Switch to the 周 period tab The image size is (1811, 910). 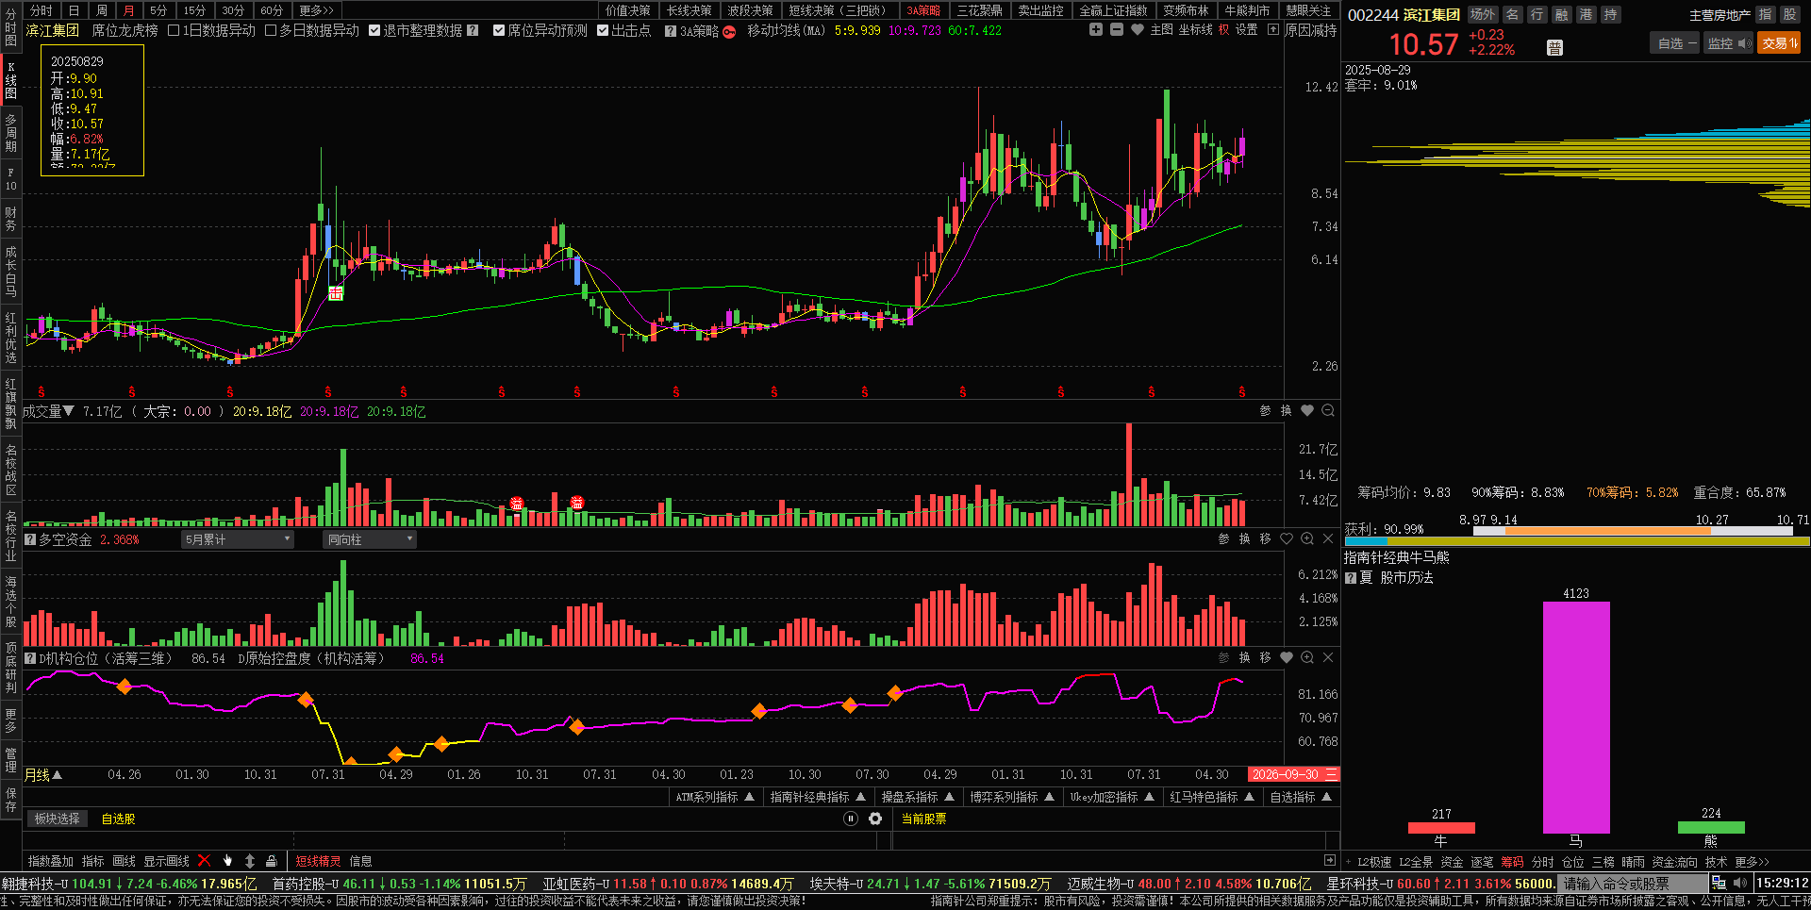(x=102, y=10)
